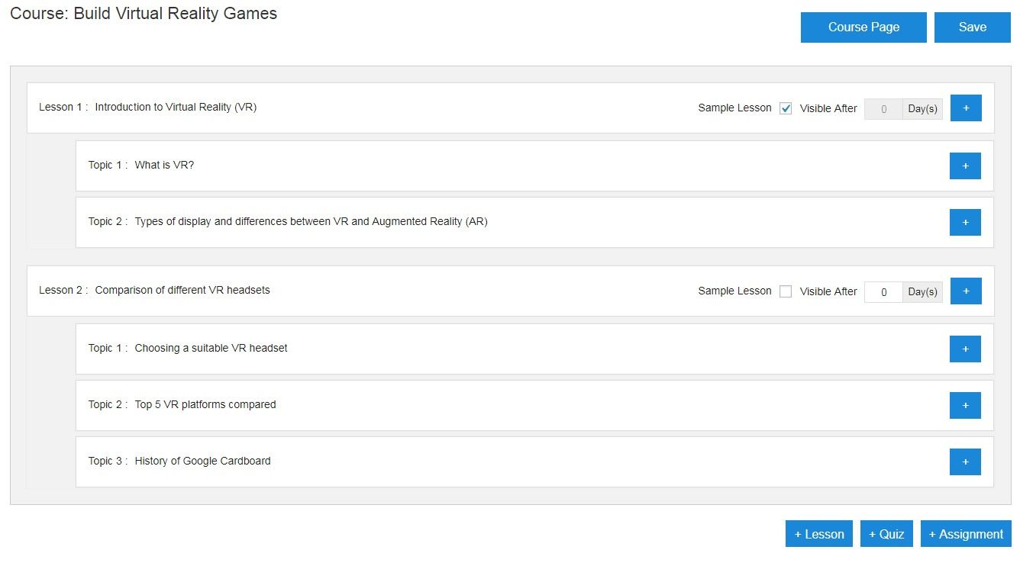This screenshot has width=1020, height=566.
Task: Click Visible After days field for Lesson 1
Action: tap(883, 109)
